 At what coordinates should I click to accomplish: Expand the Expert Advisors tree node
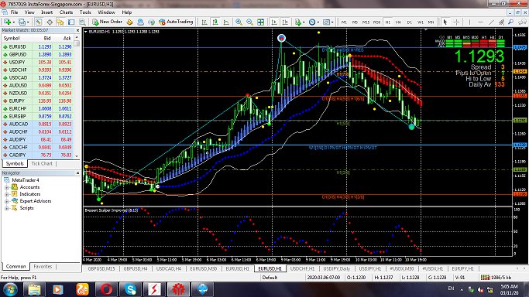[x=7, y=201]
